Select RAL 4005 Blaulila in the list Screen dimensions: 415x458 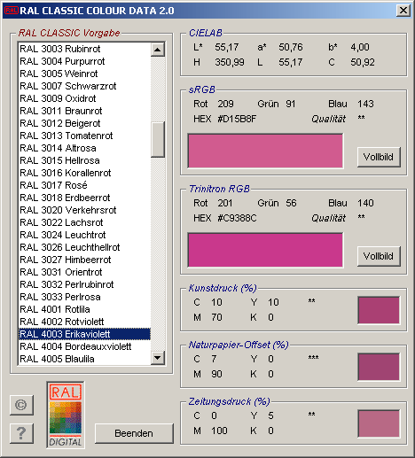84,359
